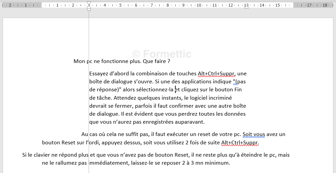Select the first line indent marker on ruler

point(89,3)
